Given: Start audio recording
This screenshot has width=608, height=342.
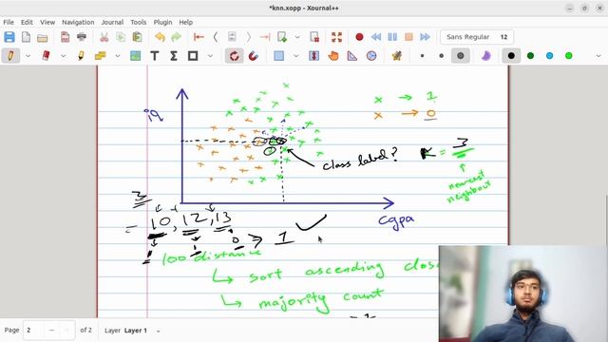Looking at the screenshot, I should pos(359,37).
